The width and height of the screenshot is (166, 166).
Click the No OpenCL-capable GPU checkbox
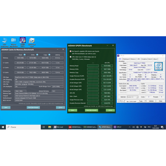tap(71, 51)
